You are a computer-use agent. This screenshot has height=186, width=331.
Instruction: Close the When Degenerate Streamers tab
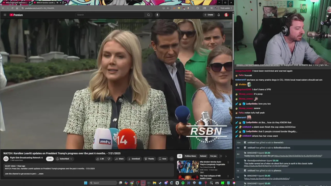click(x=30, y=3)
